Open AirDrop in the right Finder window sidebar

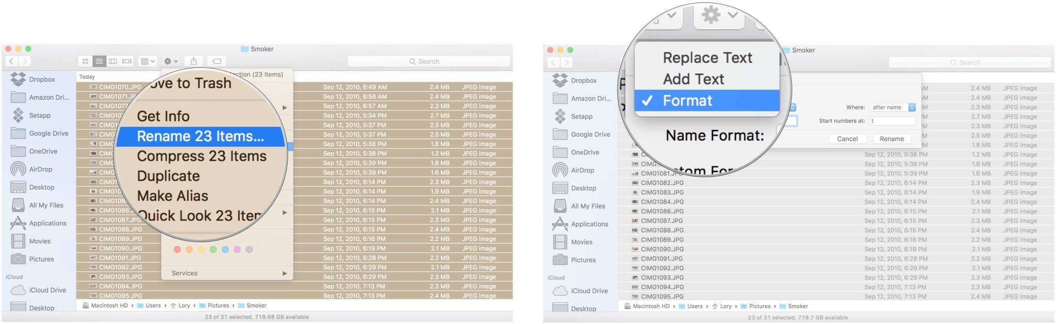coord(573,170)
